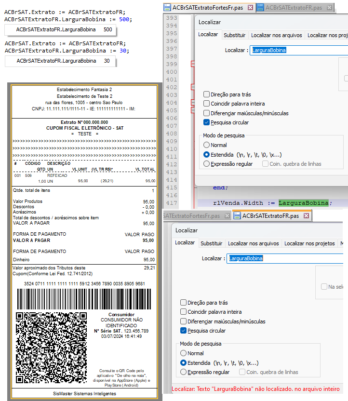The image size is (348, 401).
Task: Open Substituir tab in upper find dialog
Action: (234, 35)
